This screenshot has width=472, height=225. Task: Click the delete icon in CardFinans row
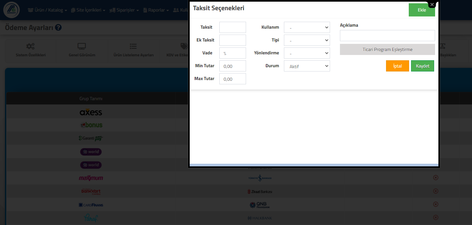pos(435,204)
